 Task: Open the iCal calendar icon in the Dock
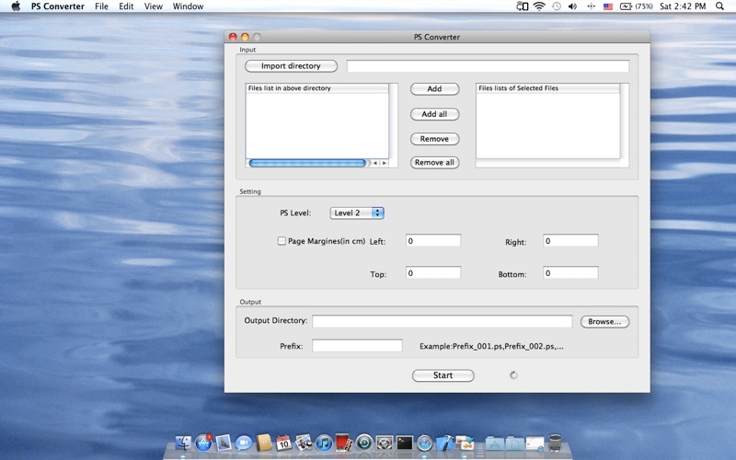283,443
